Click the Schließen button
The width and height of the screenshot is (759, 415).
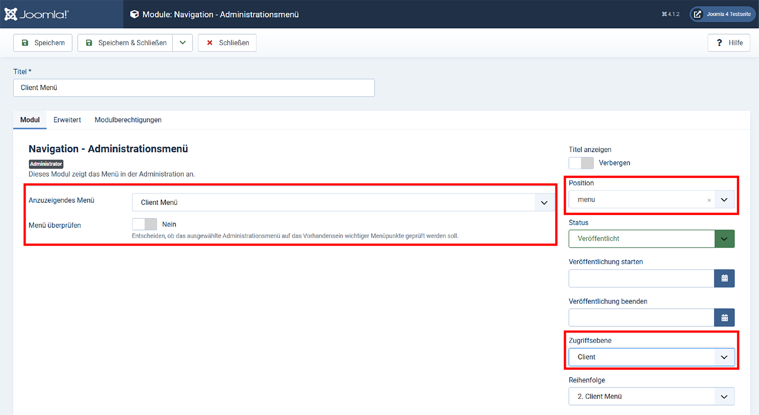point(227,43)
